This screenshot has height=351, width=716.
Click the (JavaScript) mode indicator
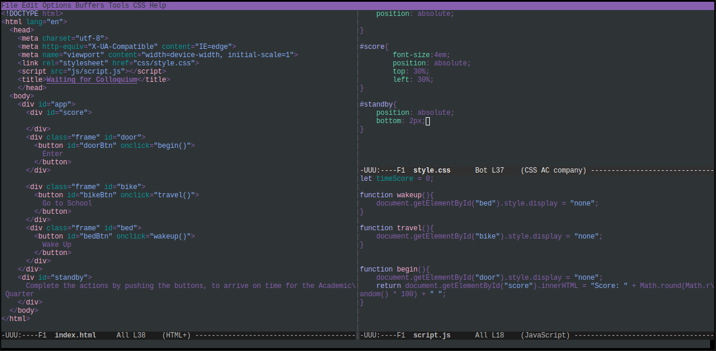tap(545, 335)
